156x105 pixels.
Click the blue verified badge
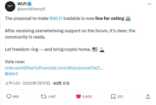coord(29,4)
